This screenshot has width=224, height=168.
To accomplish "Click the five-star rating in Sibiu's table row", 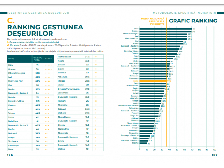I will [x=49, y=65].
